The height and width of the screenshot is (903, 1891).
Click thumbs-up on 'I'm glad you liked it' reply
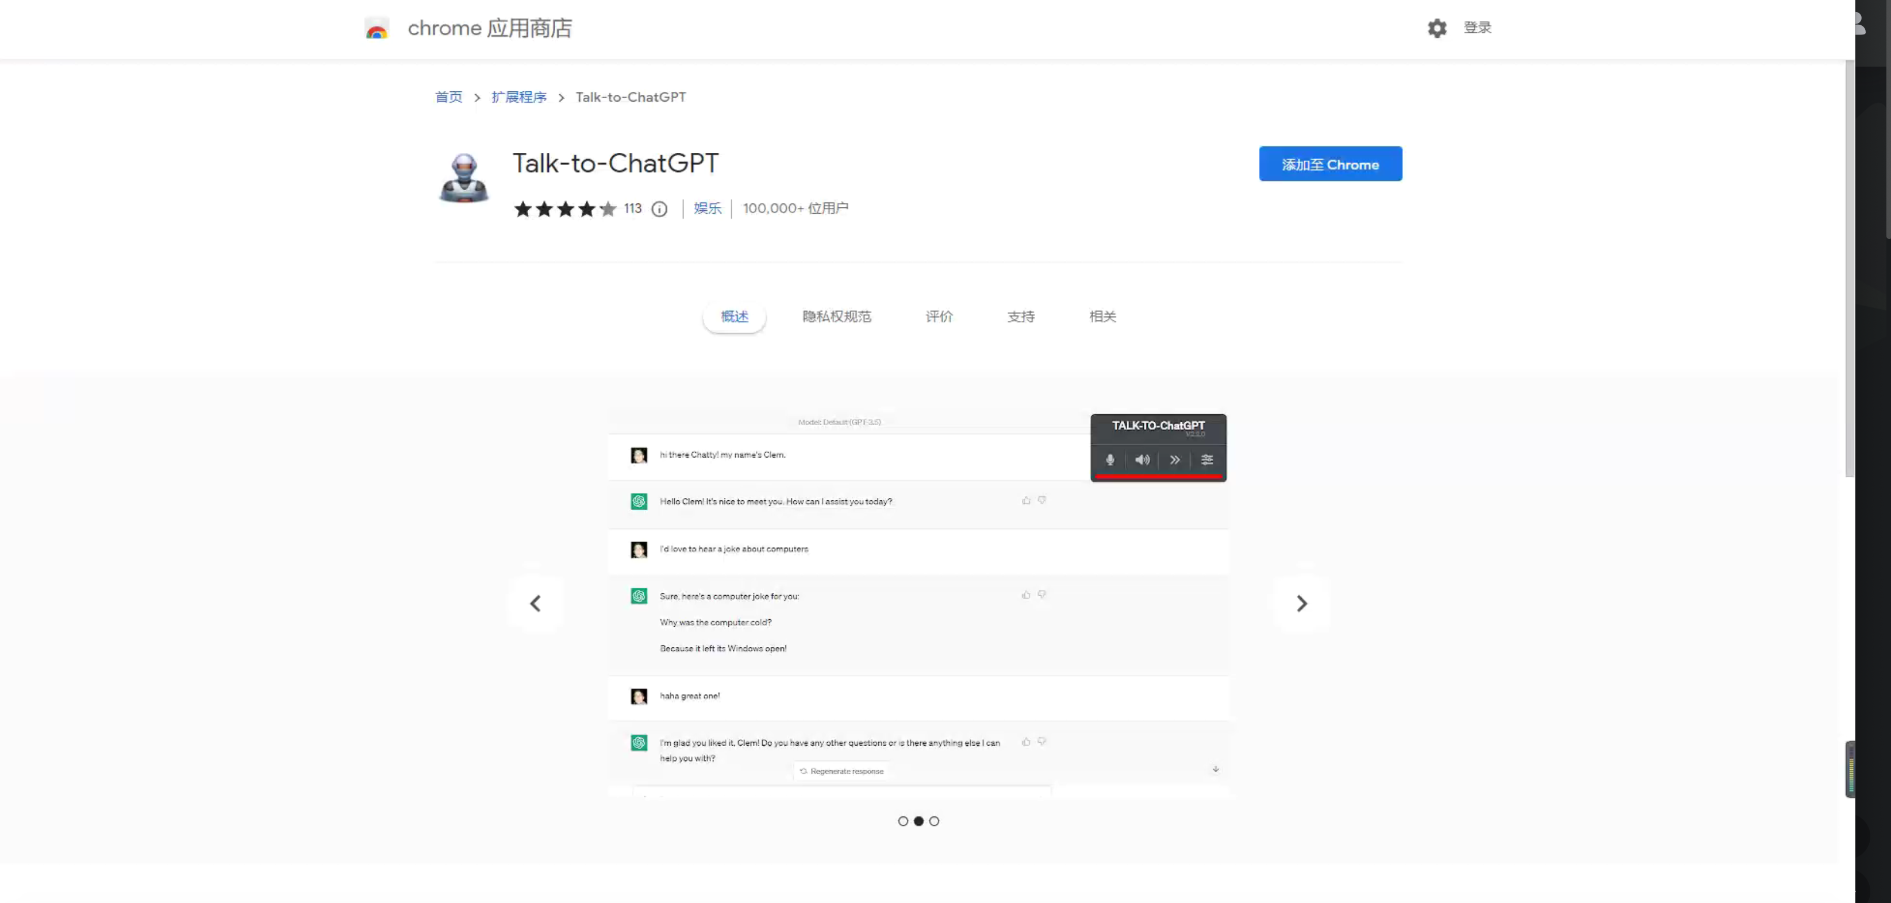point(1025,742)
